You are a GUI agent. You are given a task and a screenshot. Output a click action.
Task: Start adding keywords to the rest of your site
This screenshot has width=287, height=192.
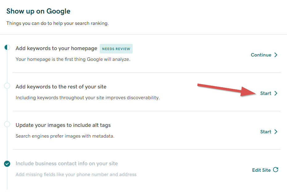tap(266, 93)
